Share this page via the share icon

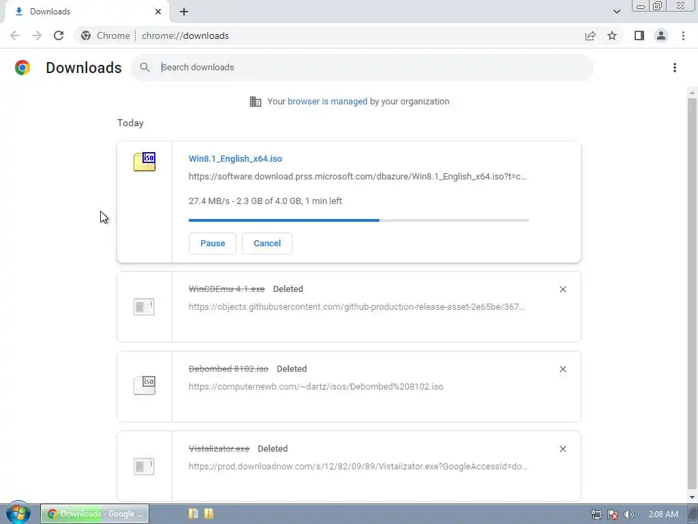coord(590,35)
